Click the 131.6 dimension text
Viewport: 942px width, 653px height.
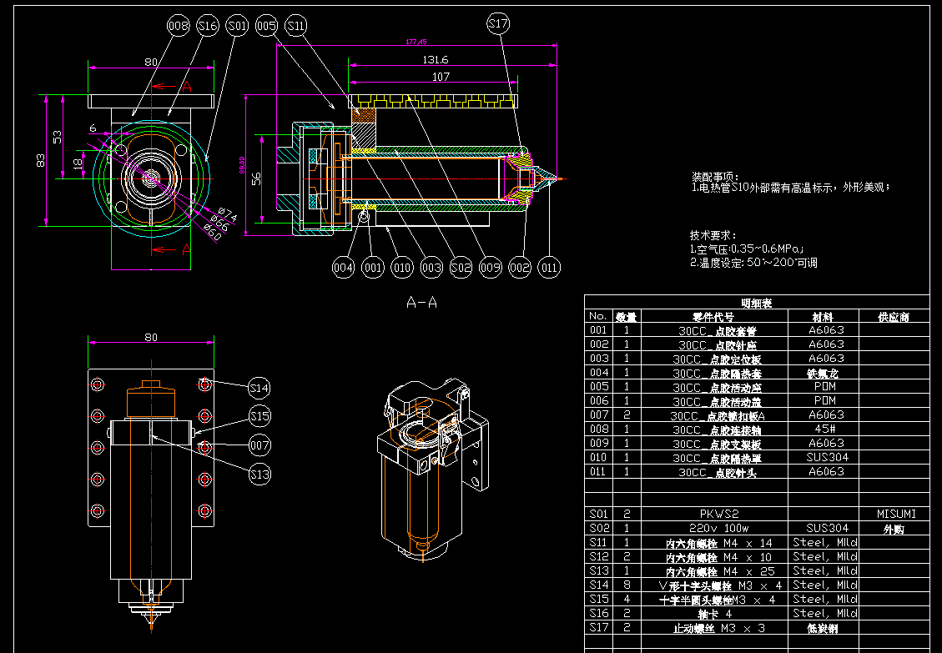(436, 59)
